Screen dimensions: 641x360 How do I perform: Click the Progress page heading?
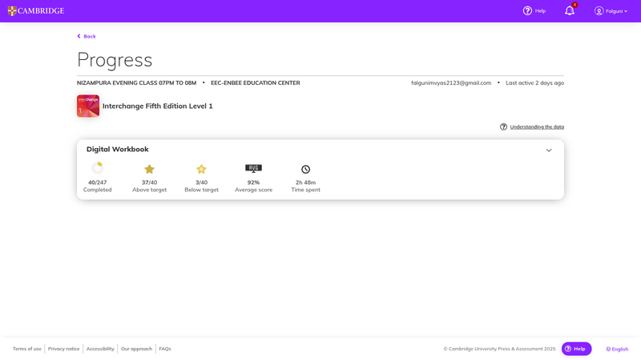point(115,60)
